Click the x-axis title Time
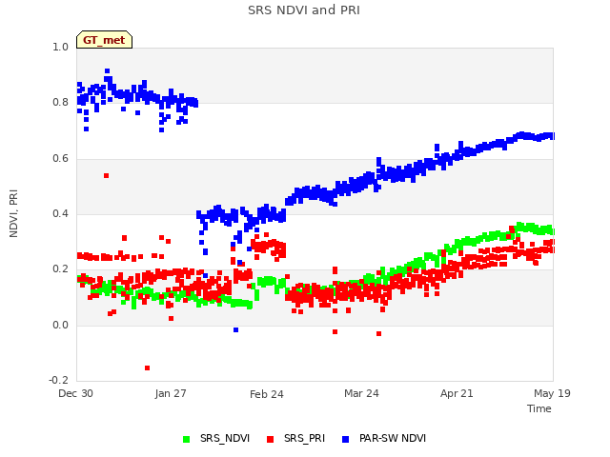Viewport: 610px width, 457px height. click(x=539, y=408)
